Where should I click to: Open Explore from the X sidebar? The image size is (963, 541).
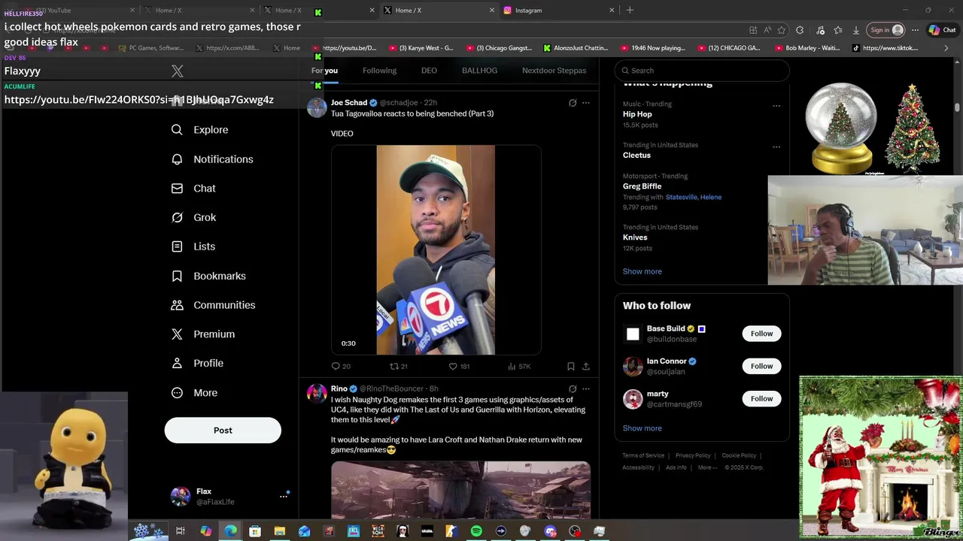click(200, 130)
